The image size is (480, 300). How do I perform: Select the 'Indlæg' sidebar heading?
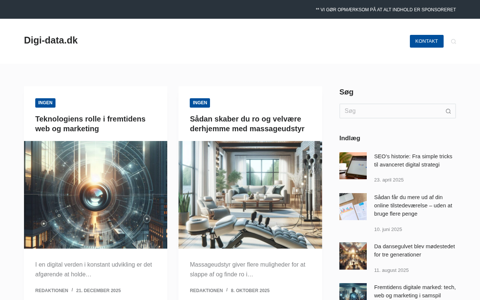350,138
